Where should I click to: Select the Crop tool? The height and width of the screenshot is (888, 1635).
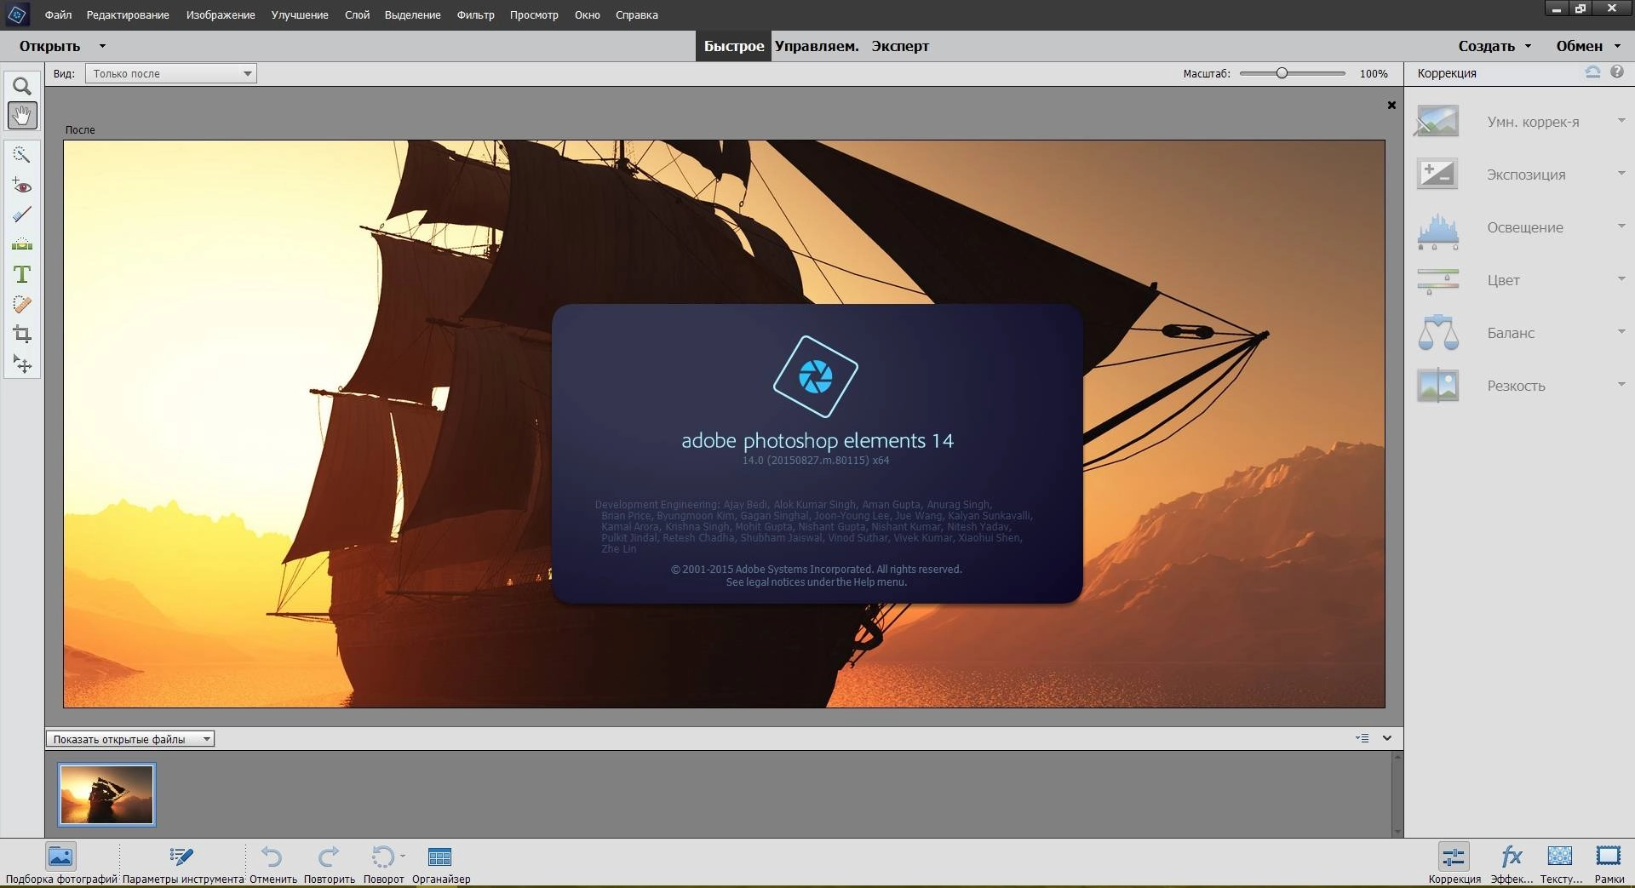click(x=22, y=334)
